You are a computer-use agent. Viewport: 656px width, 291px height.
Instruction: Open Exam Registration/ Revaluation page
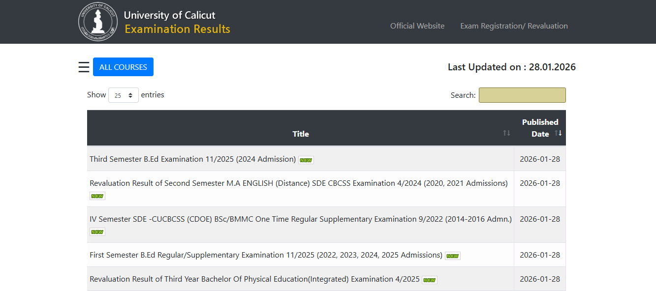click(x=514, y=26)
